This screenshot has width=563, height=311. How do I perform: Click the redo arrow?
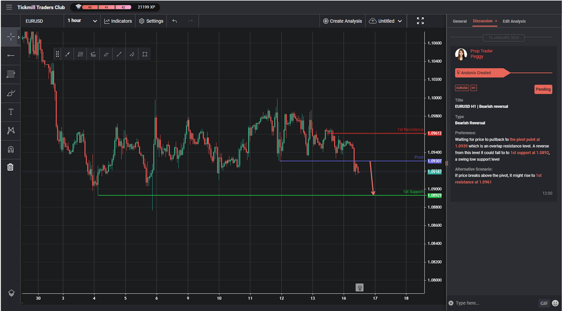[x=190, y=21]
